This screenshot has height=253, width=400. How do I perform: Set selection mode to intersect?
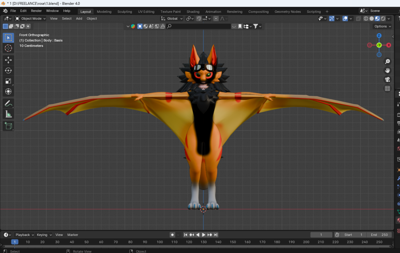[28, 26]
